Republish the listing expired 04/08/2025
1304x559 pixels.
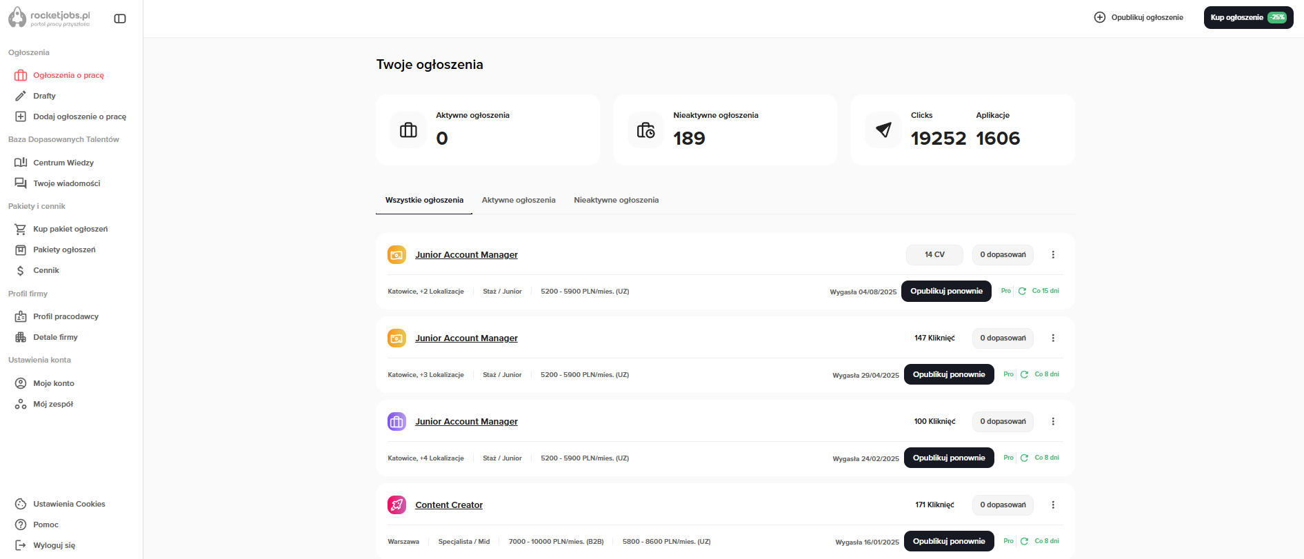pyautogui.click(x=946, y=292)
